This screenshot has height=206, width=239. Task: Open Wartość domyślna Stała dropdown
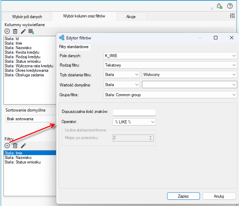click(x=122, y=85)
